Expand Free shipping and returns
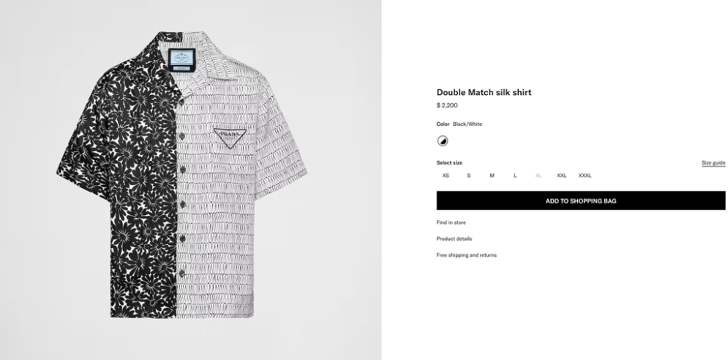Image resolution: width=728 pixels, height=360 pixels. [467, 255]
